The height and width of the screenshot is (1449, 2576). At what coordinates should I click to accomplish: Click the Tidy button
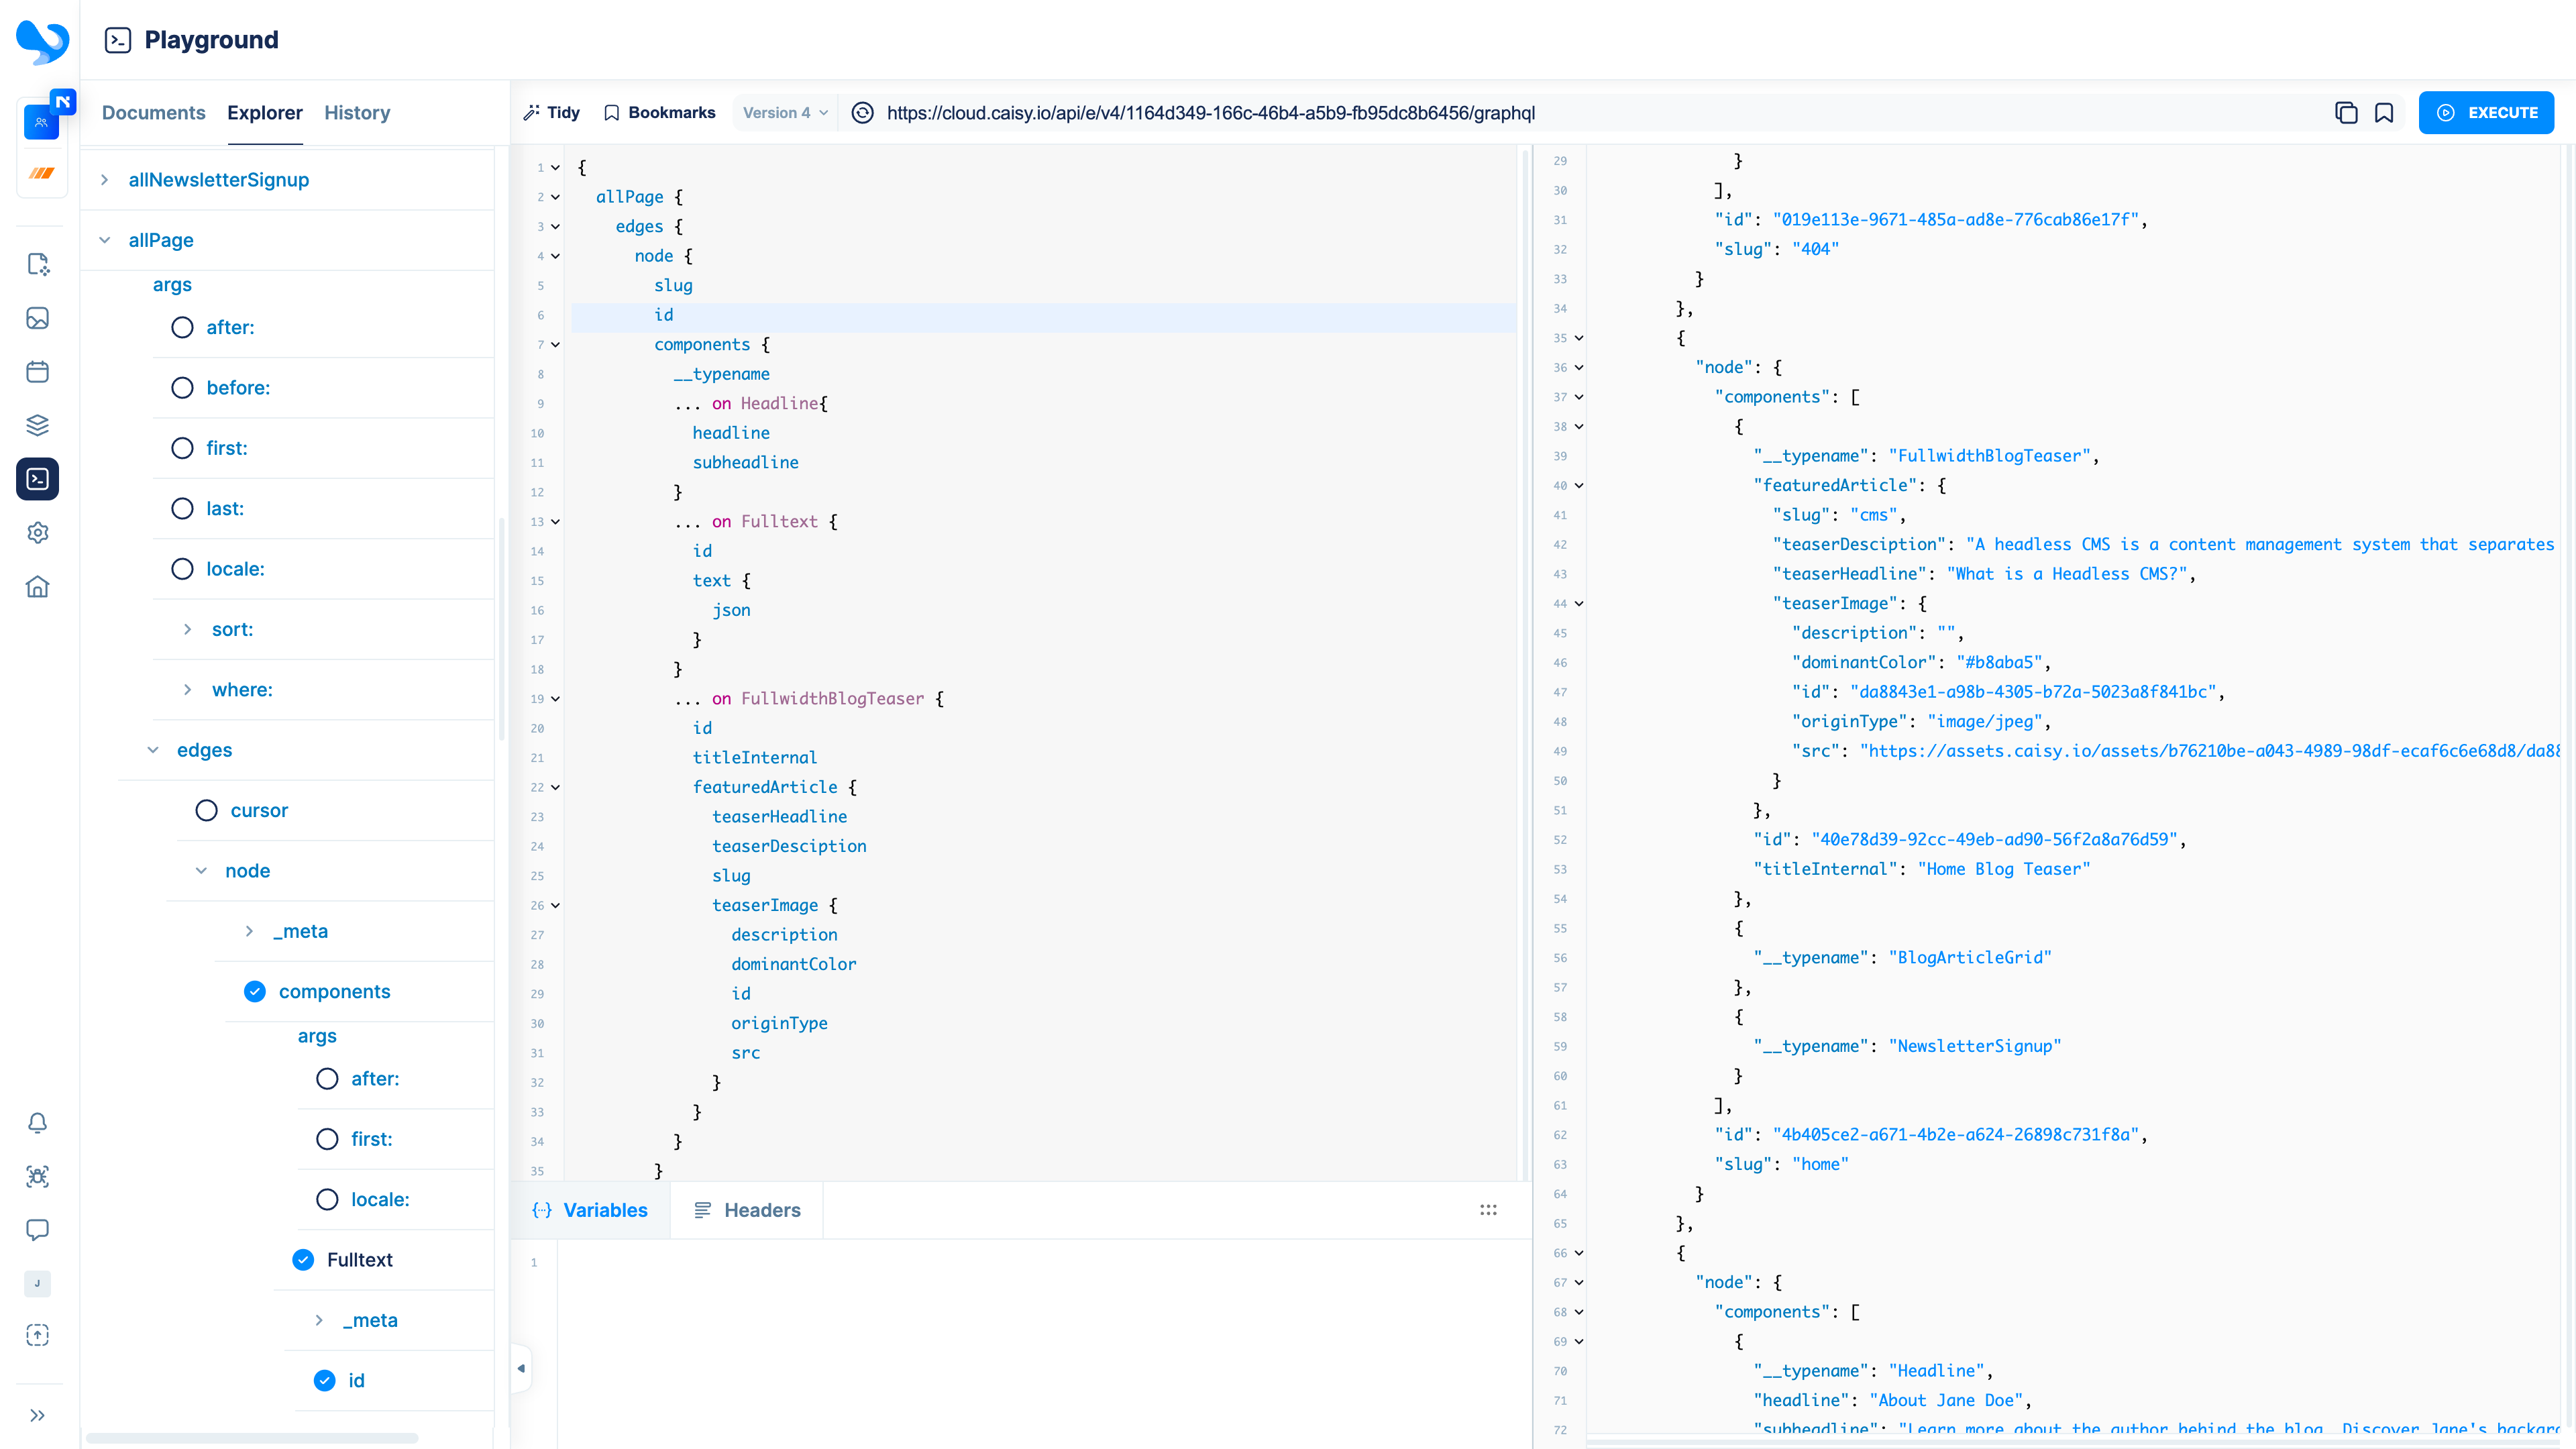[x=551, y=113]
